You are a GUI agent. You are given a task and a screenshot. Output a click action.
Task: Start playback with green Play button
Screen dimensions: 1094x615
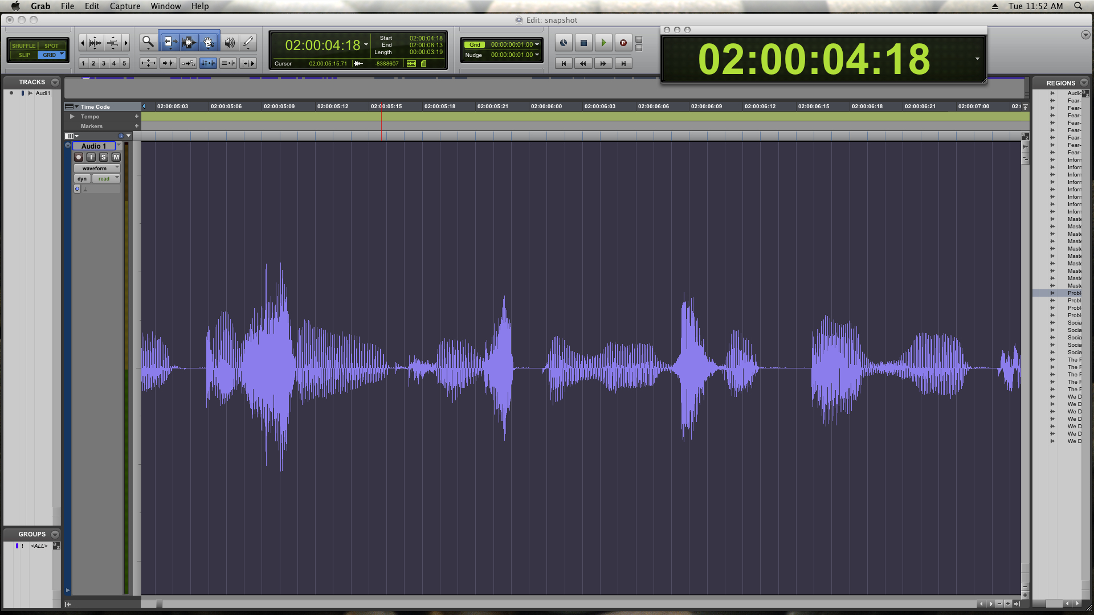pos(603,43)
